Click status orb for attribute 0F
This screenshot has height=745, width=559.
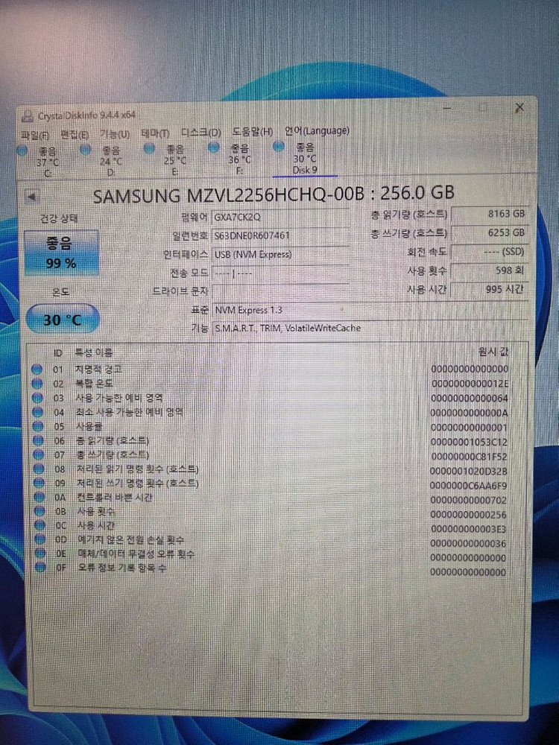[40, 568]
